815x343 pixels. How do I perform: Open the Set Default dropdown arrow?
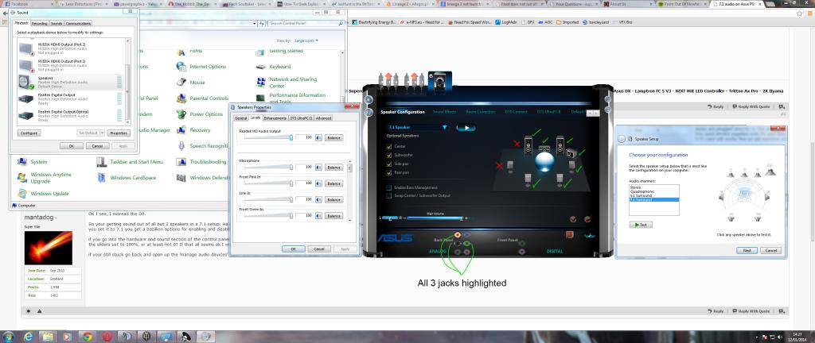[x=102, y=133]
